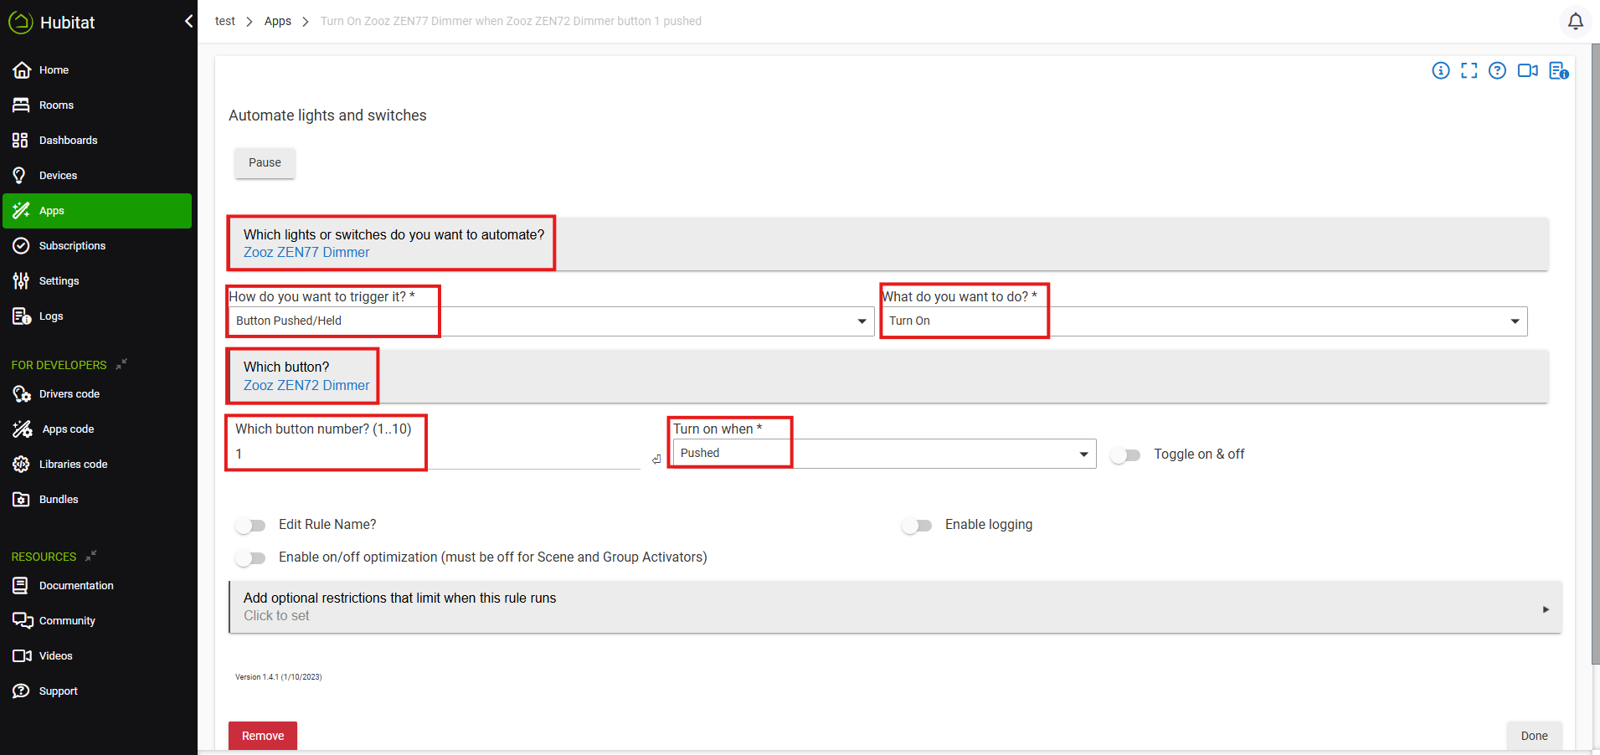The width and height of the screenshot is (1600, 755).
Task: Open Community menu item
Action: (97, 621)
